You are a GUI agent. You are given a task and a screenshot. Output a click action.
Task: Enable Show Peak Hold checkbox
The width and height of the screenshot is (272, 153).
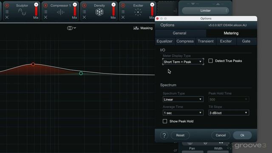coord(165,121)
